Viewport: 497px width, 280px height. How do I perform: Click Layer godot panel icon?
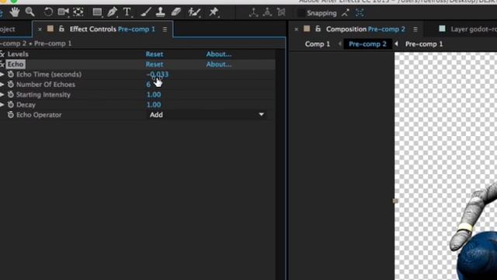pyautogui.click(x=442, y=29)
